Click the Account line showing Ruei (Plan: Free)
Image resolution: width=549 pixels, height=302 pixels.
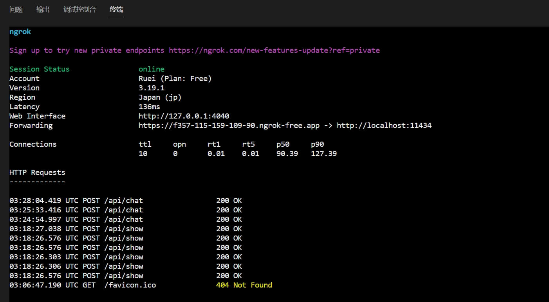175,78
